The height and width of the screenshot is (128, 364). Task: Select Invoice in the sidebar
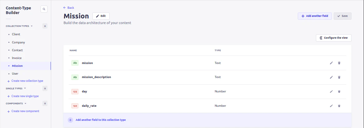17,58
